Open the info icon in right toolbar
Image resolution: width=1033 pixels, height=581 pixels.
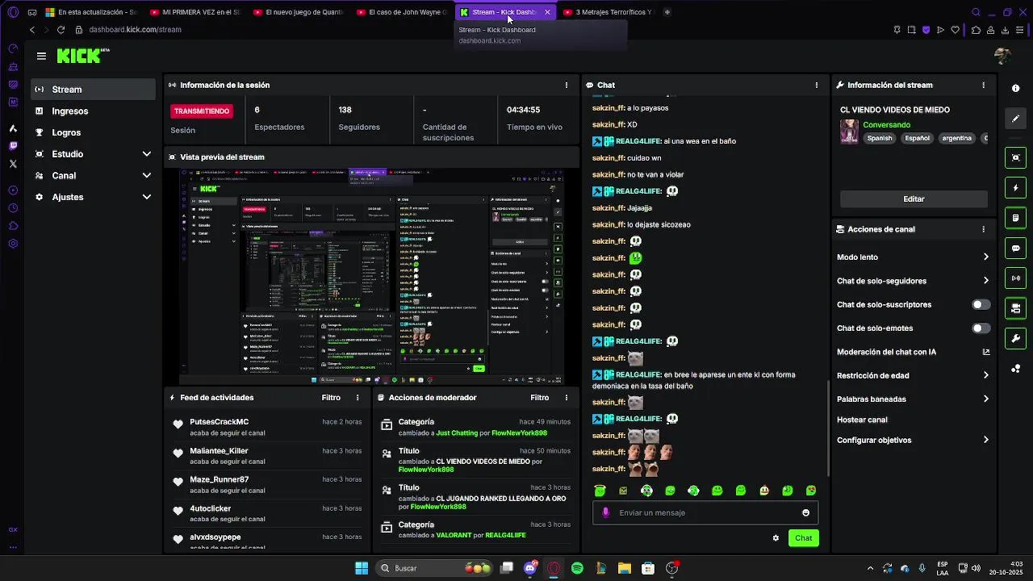click(1015, 88)
